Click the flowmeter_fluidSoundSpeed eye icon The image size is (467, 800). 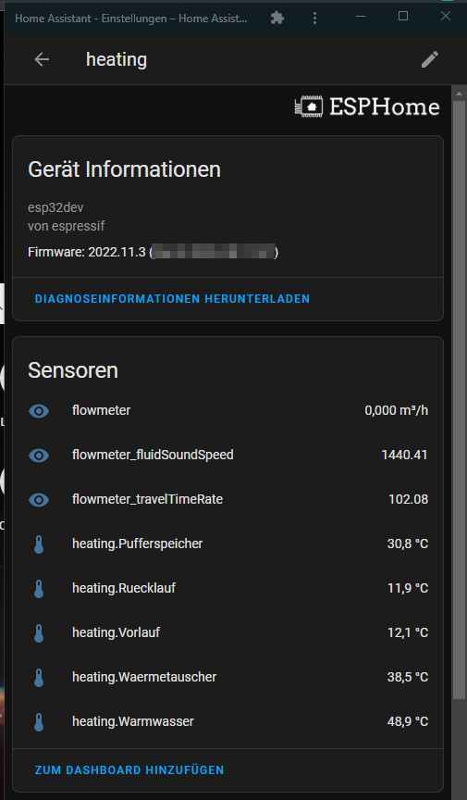[x=39, y=456]
